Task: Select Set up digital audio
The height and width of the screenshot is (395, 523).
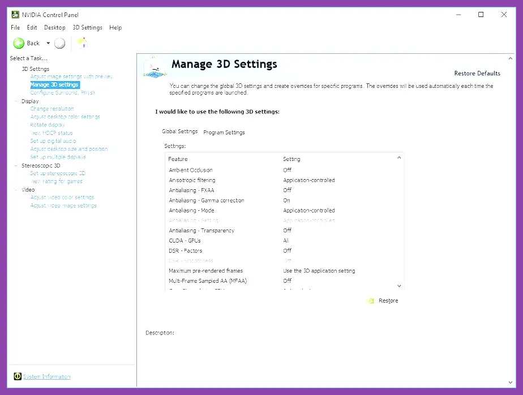Action: point(53,141)
